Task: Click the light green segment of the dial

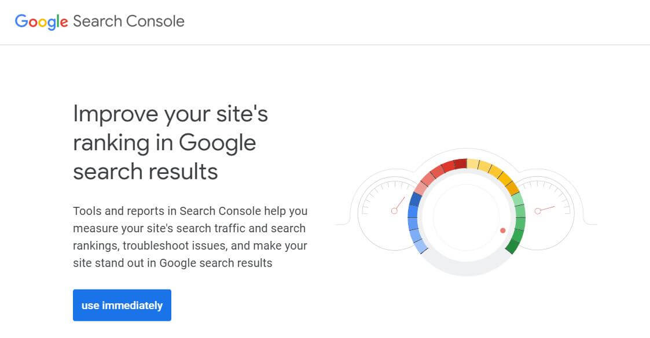Action: click(518, 200)
